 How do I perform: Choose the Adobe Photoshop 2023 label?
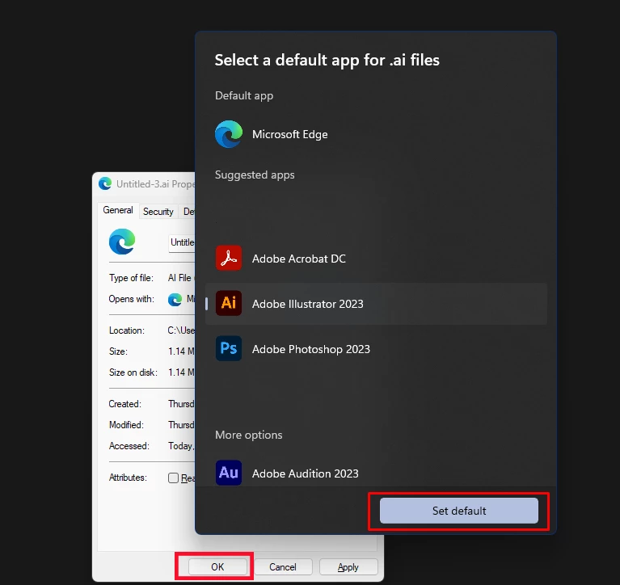coord(311,349)
